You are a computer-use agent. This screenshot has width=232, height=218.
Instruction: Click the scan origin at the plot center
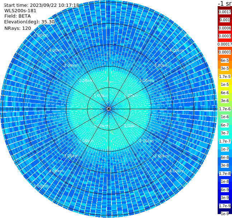coord(109,109)
